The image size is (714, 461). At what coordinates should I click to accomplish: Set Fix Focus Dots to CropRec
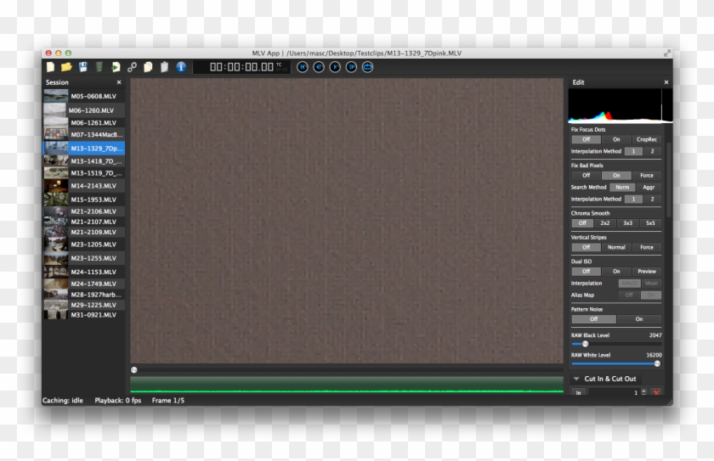click(x=646, y=139)
